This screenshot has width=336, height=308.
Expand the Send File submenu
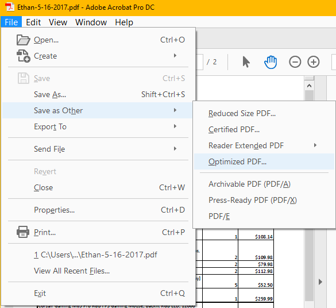click(98, 149)
